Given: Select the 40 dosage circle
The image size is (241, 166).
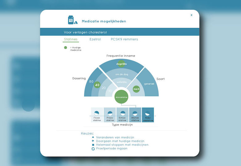Looking at the screenshot, I should point(97,85).
